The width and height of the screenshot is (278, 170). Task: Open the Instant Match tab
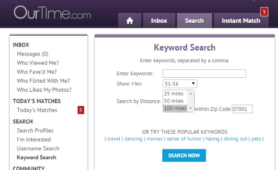[241, 21]
